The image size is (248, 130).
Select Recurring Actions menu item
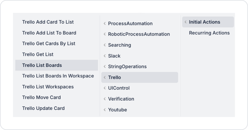[x=209, y=33]
